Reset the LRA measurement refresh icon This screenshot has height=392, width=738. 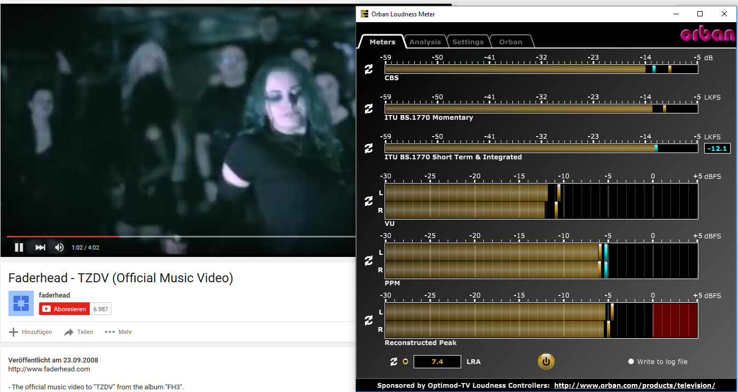394,361
